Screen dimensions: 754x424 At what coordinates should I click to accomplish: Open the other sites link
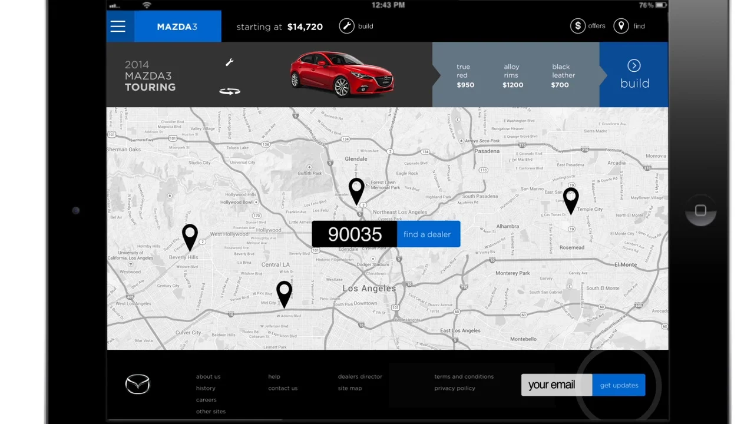pyautogui.click(x=211, y=412)
